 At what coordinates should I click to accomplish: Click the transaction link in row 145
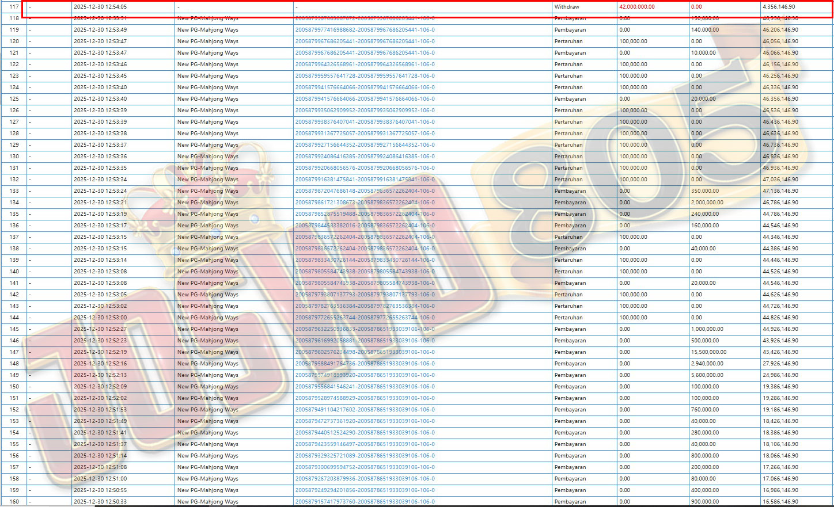(x=365, y=329)
